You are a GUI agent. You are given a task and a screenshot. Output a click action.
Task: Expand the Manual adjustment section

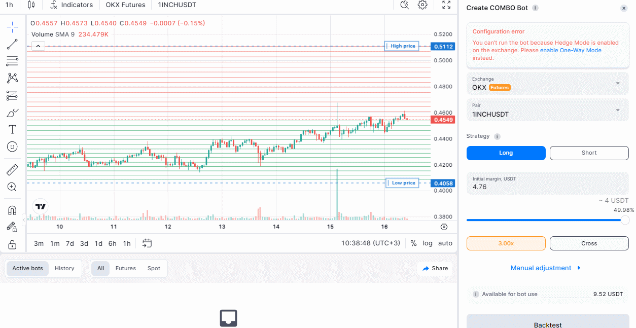546,268
